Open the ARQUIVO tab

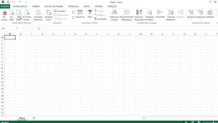[x=5, y=6]
